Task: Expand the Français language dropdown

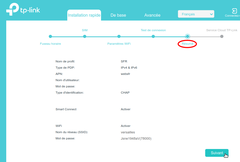Action: [x=196, y=14]
